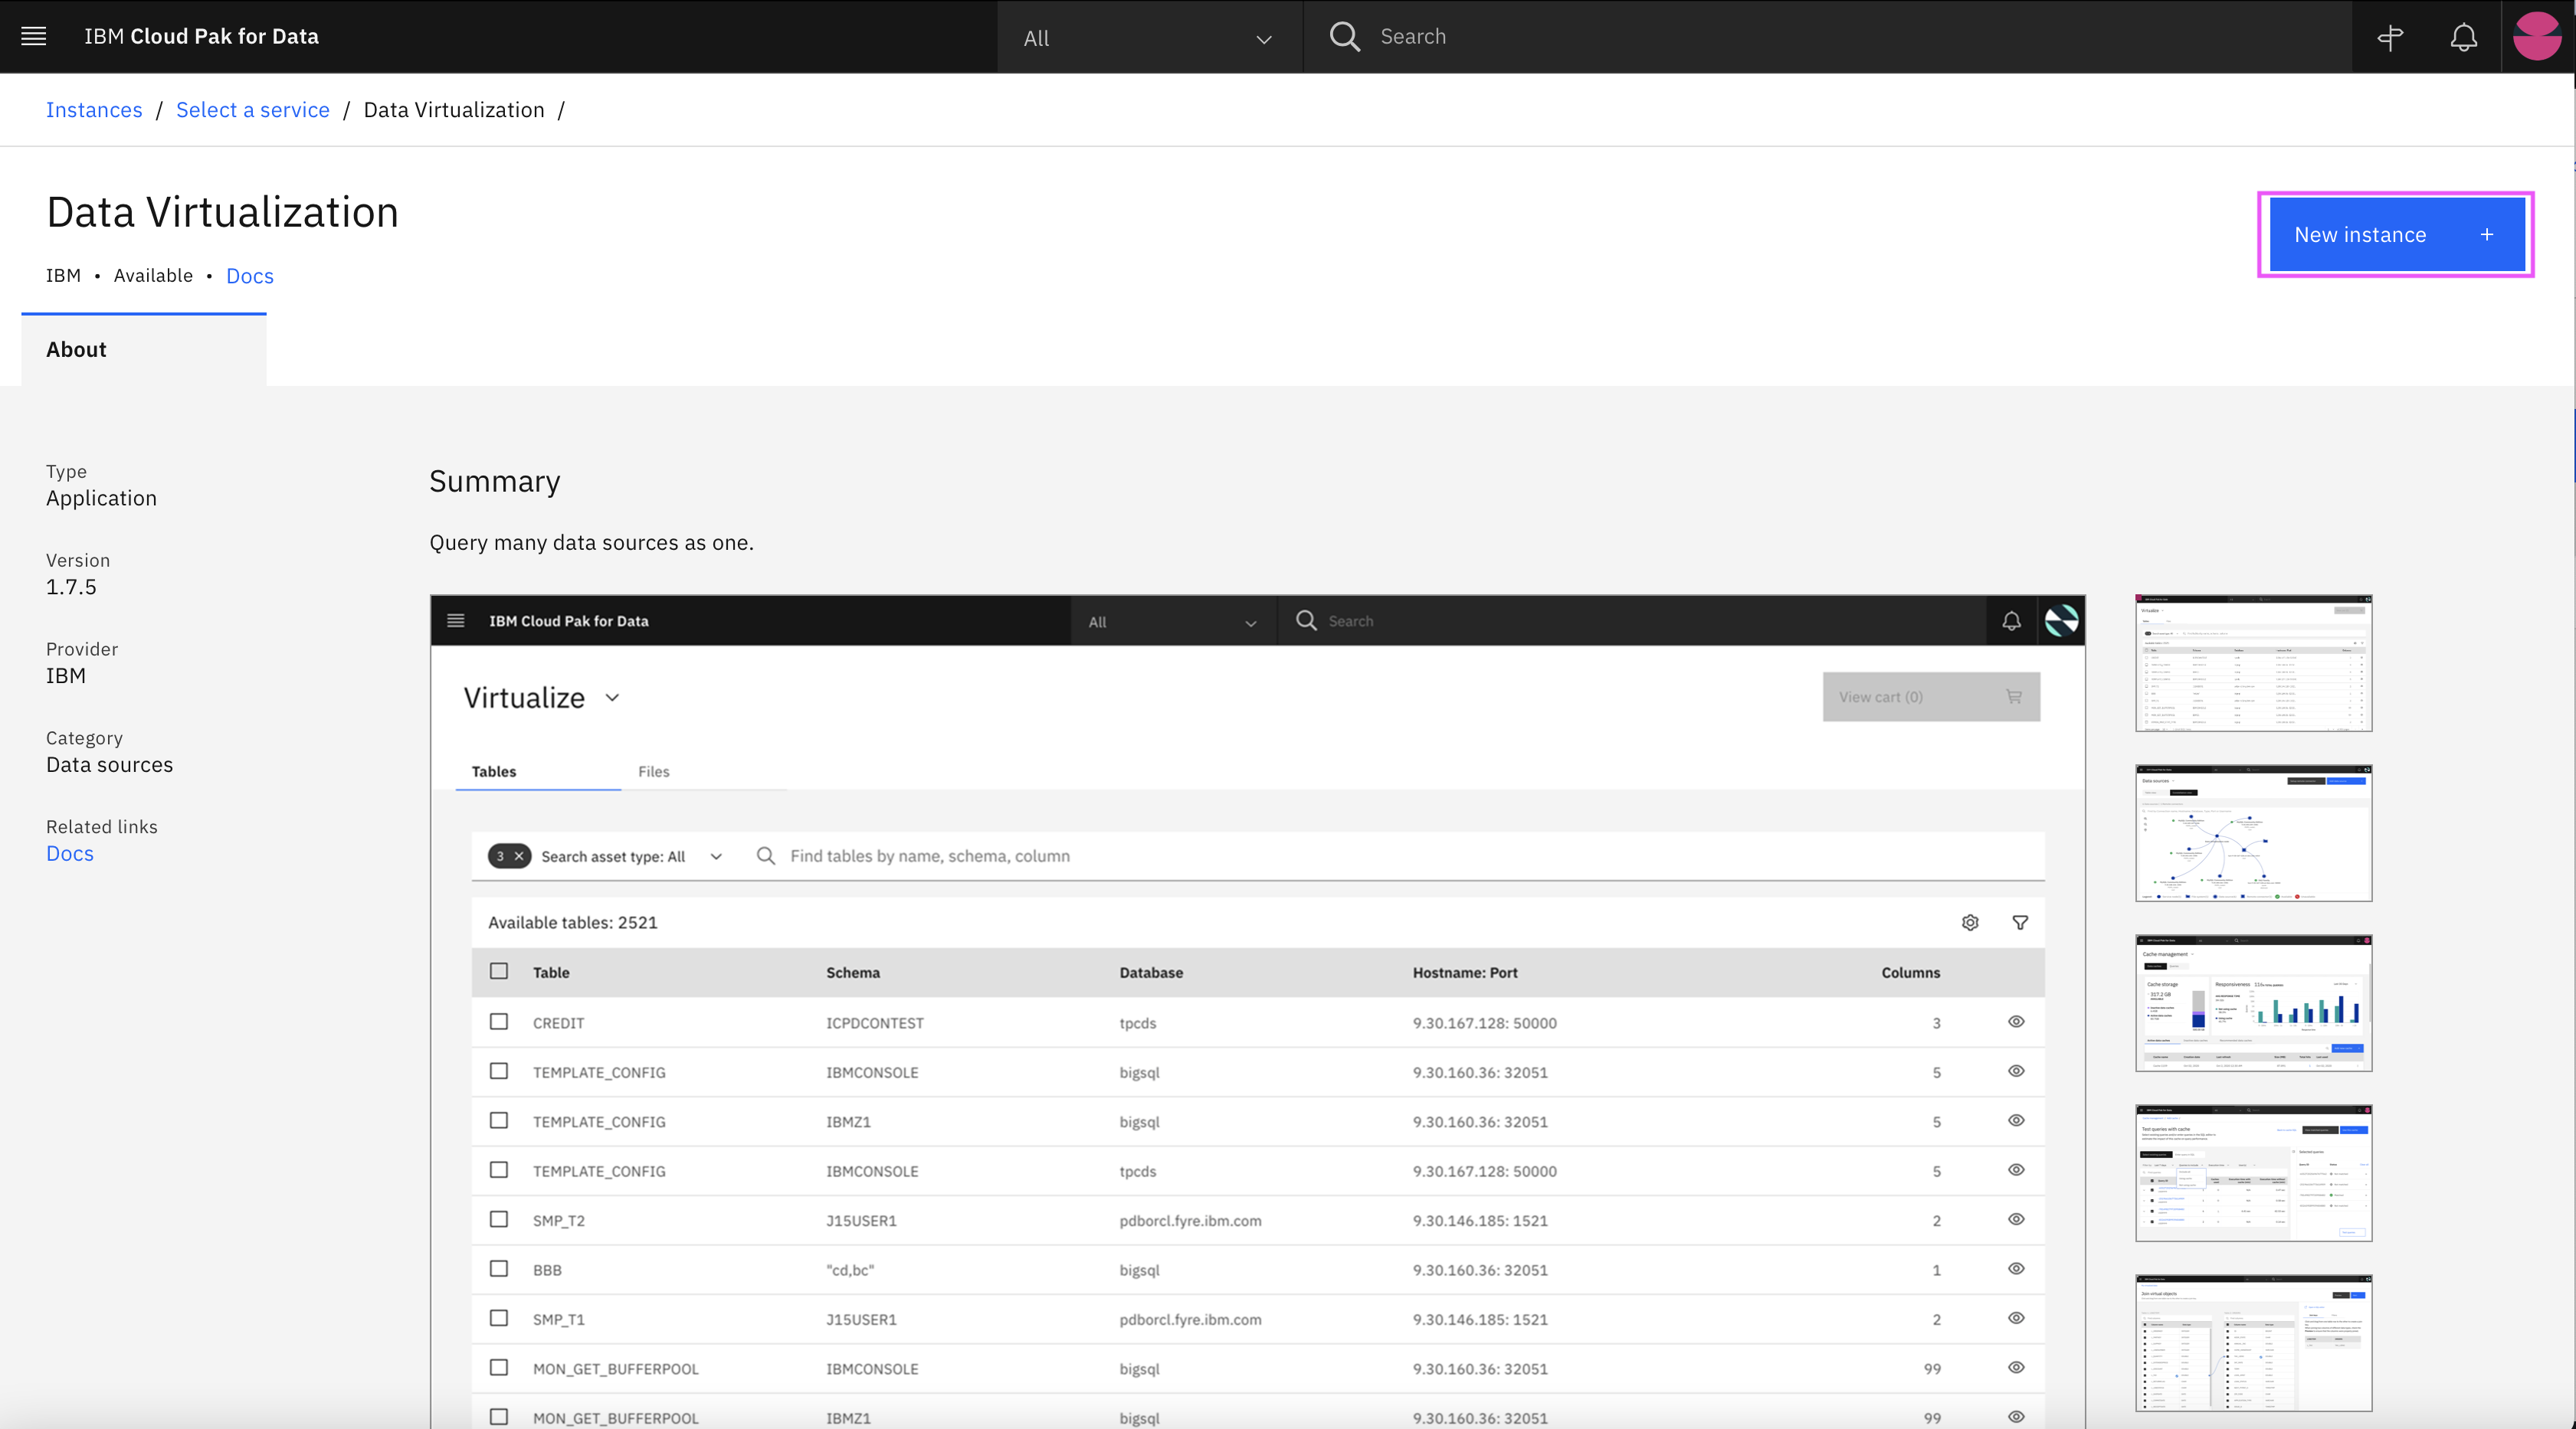Check MON_GET_BUFFERPOOL IBMCONSOLE row checkbox

pyautogui.click(x=499, y=1367)
